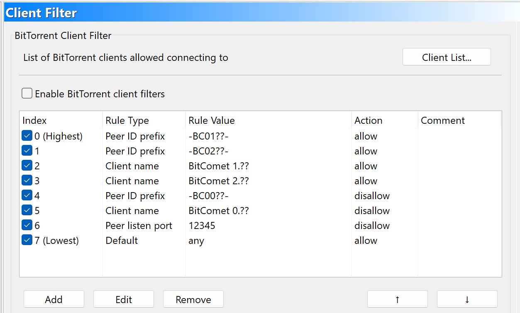The width and height of the screenshot is (520, 313).
Task: Click the Comment column header
Action: point(460,120)
